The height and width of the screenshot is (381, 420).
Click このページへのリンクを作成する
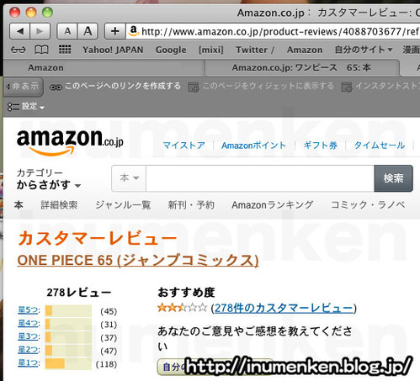point(123,86)
